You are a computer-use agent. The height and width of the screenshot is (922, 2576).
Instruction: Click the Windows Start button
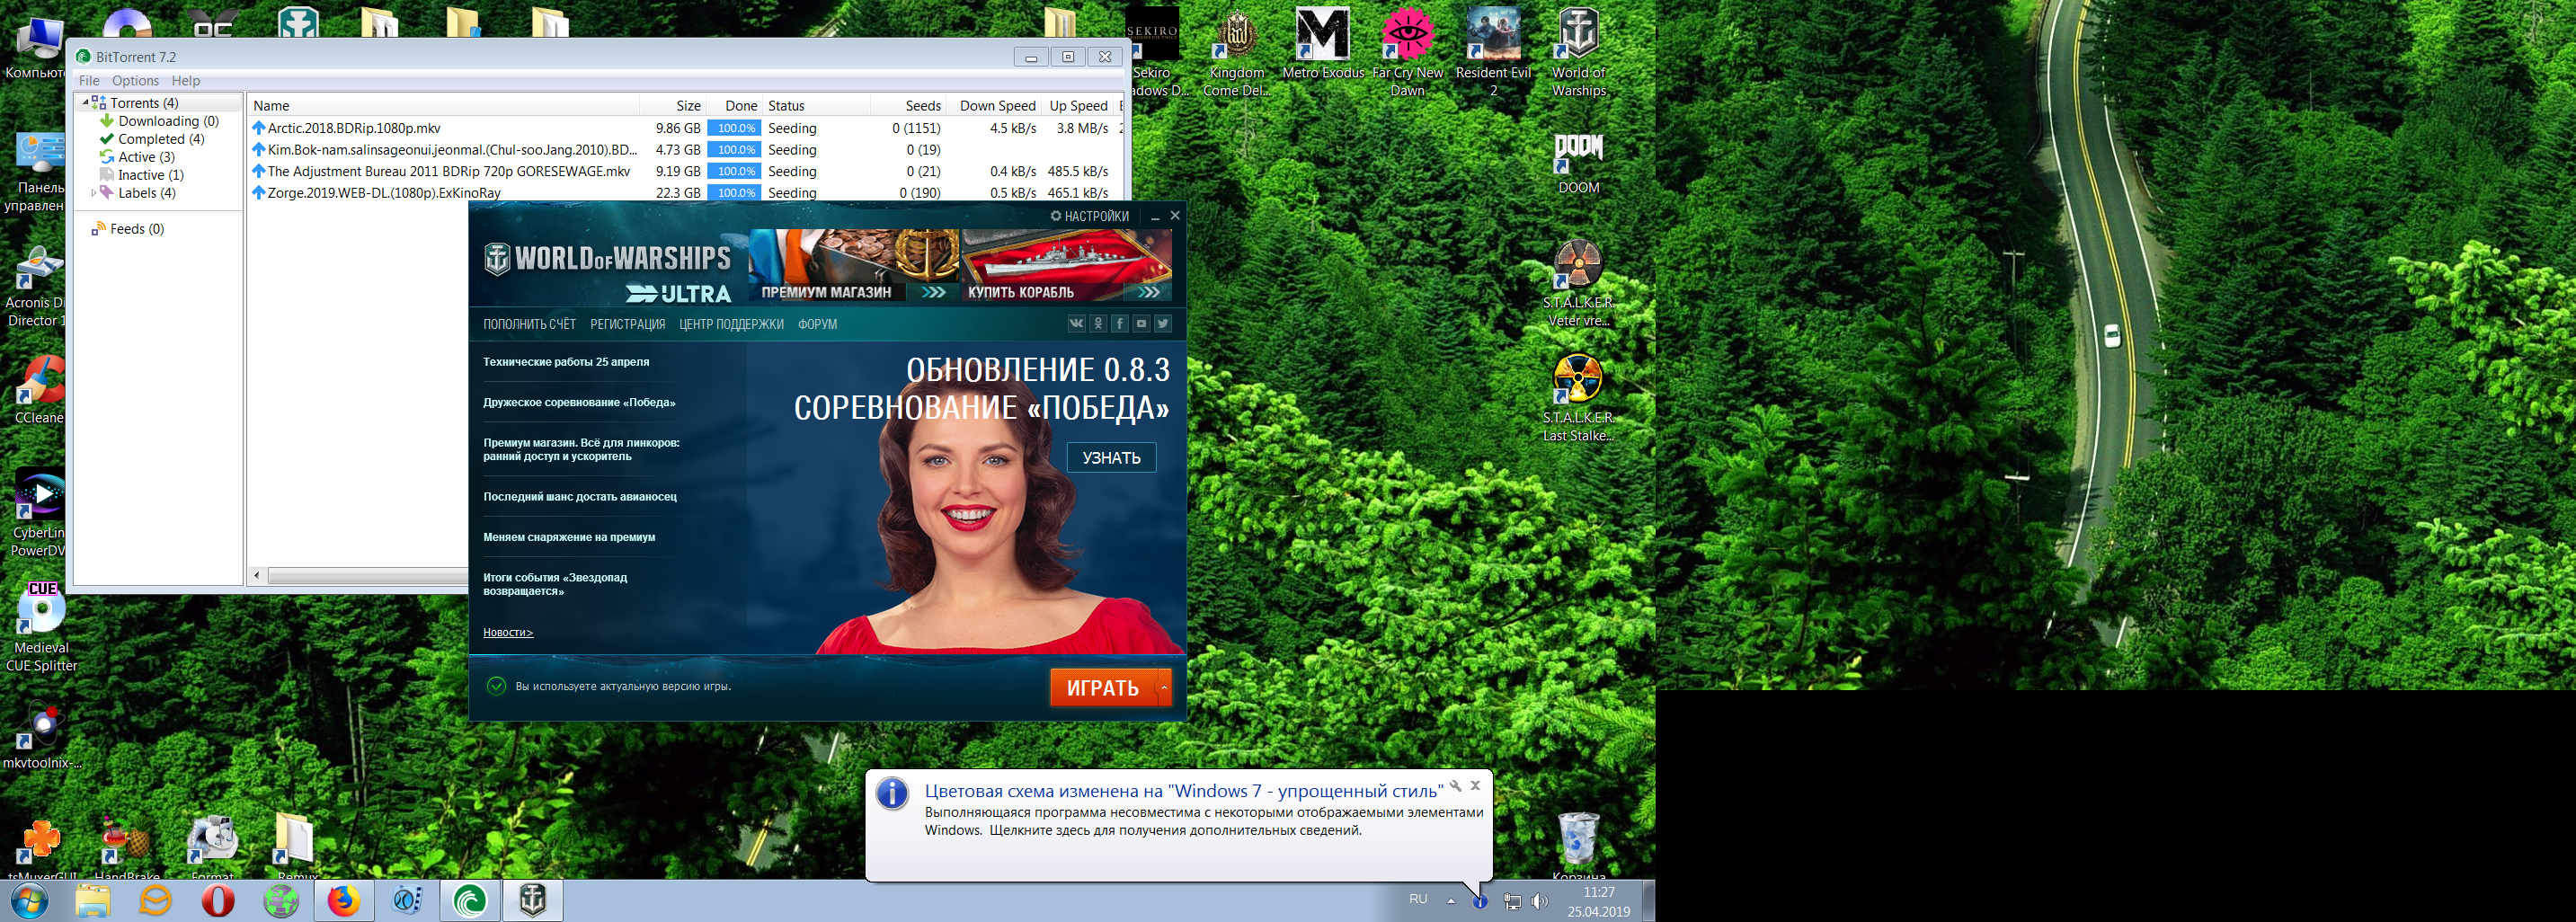pyautogui.click(x=29, y=901)
